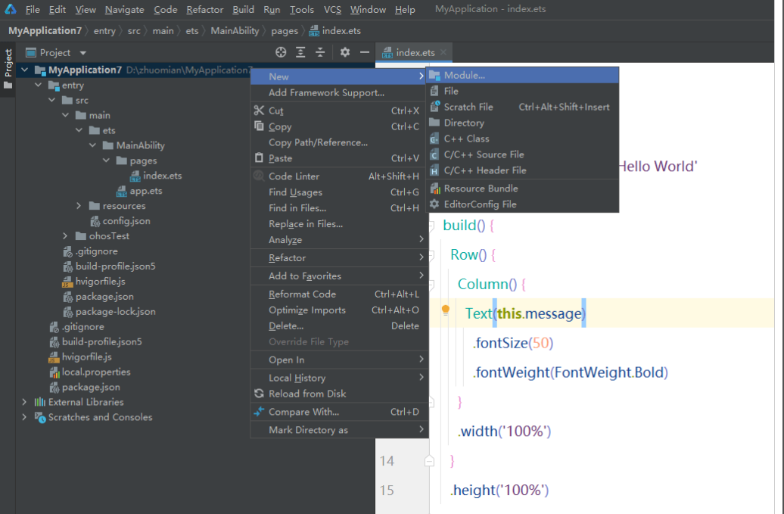
Task: Open the Refactor menu in menu bar
Action: point(204,10)
